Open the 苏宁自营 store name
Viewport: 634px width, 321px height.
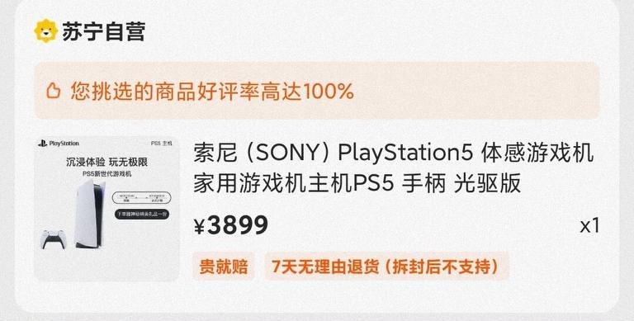[x=103, y=31]
